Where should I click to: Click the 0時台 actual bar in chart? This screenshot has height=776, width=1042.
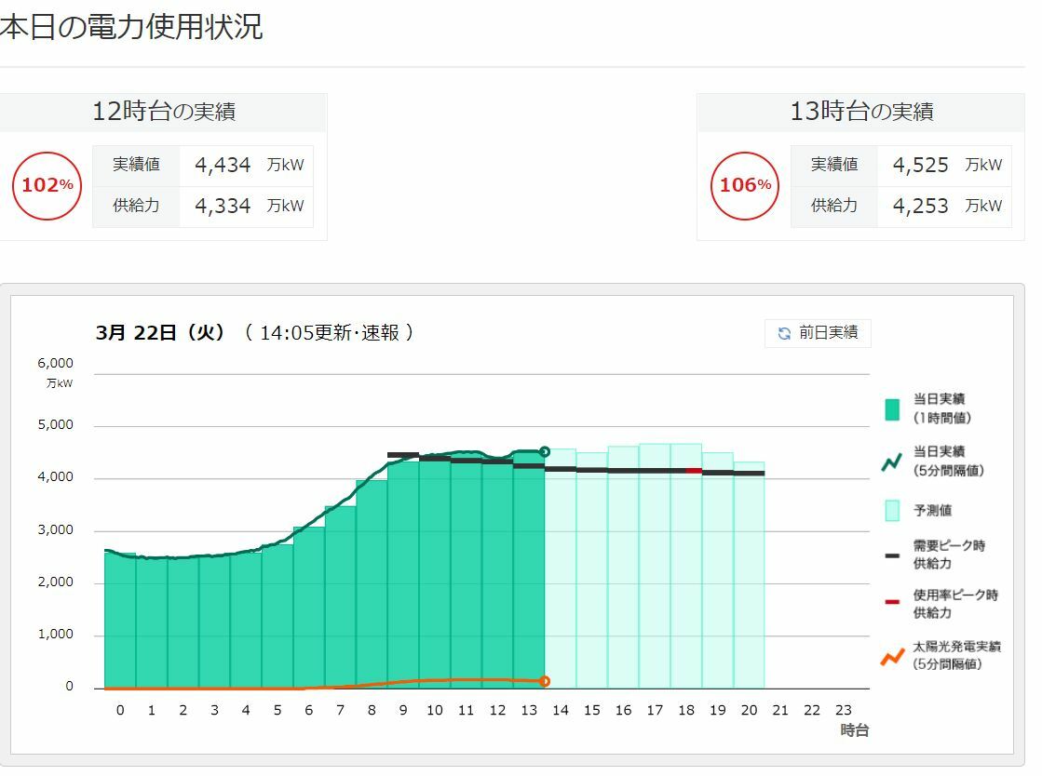pyautogui.click(x=120, y=621)
